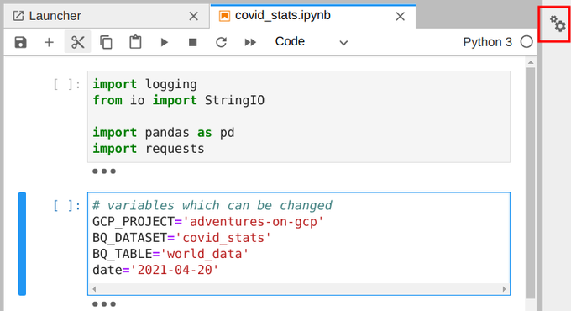Cut the selected cell with the scissors icon
Viewport: 571px width, 311px height.
77,42
